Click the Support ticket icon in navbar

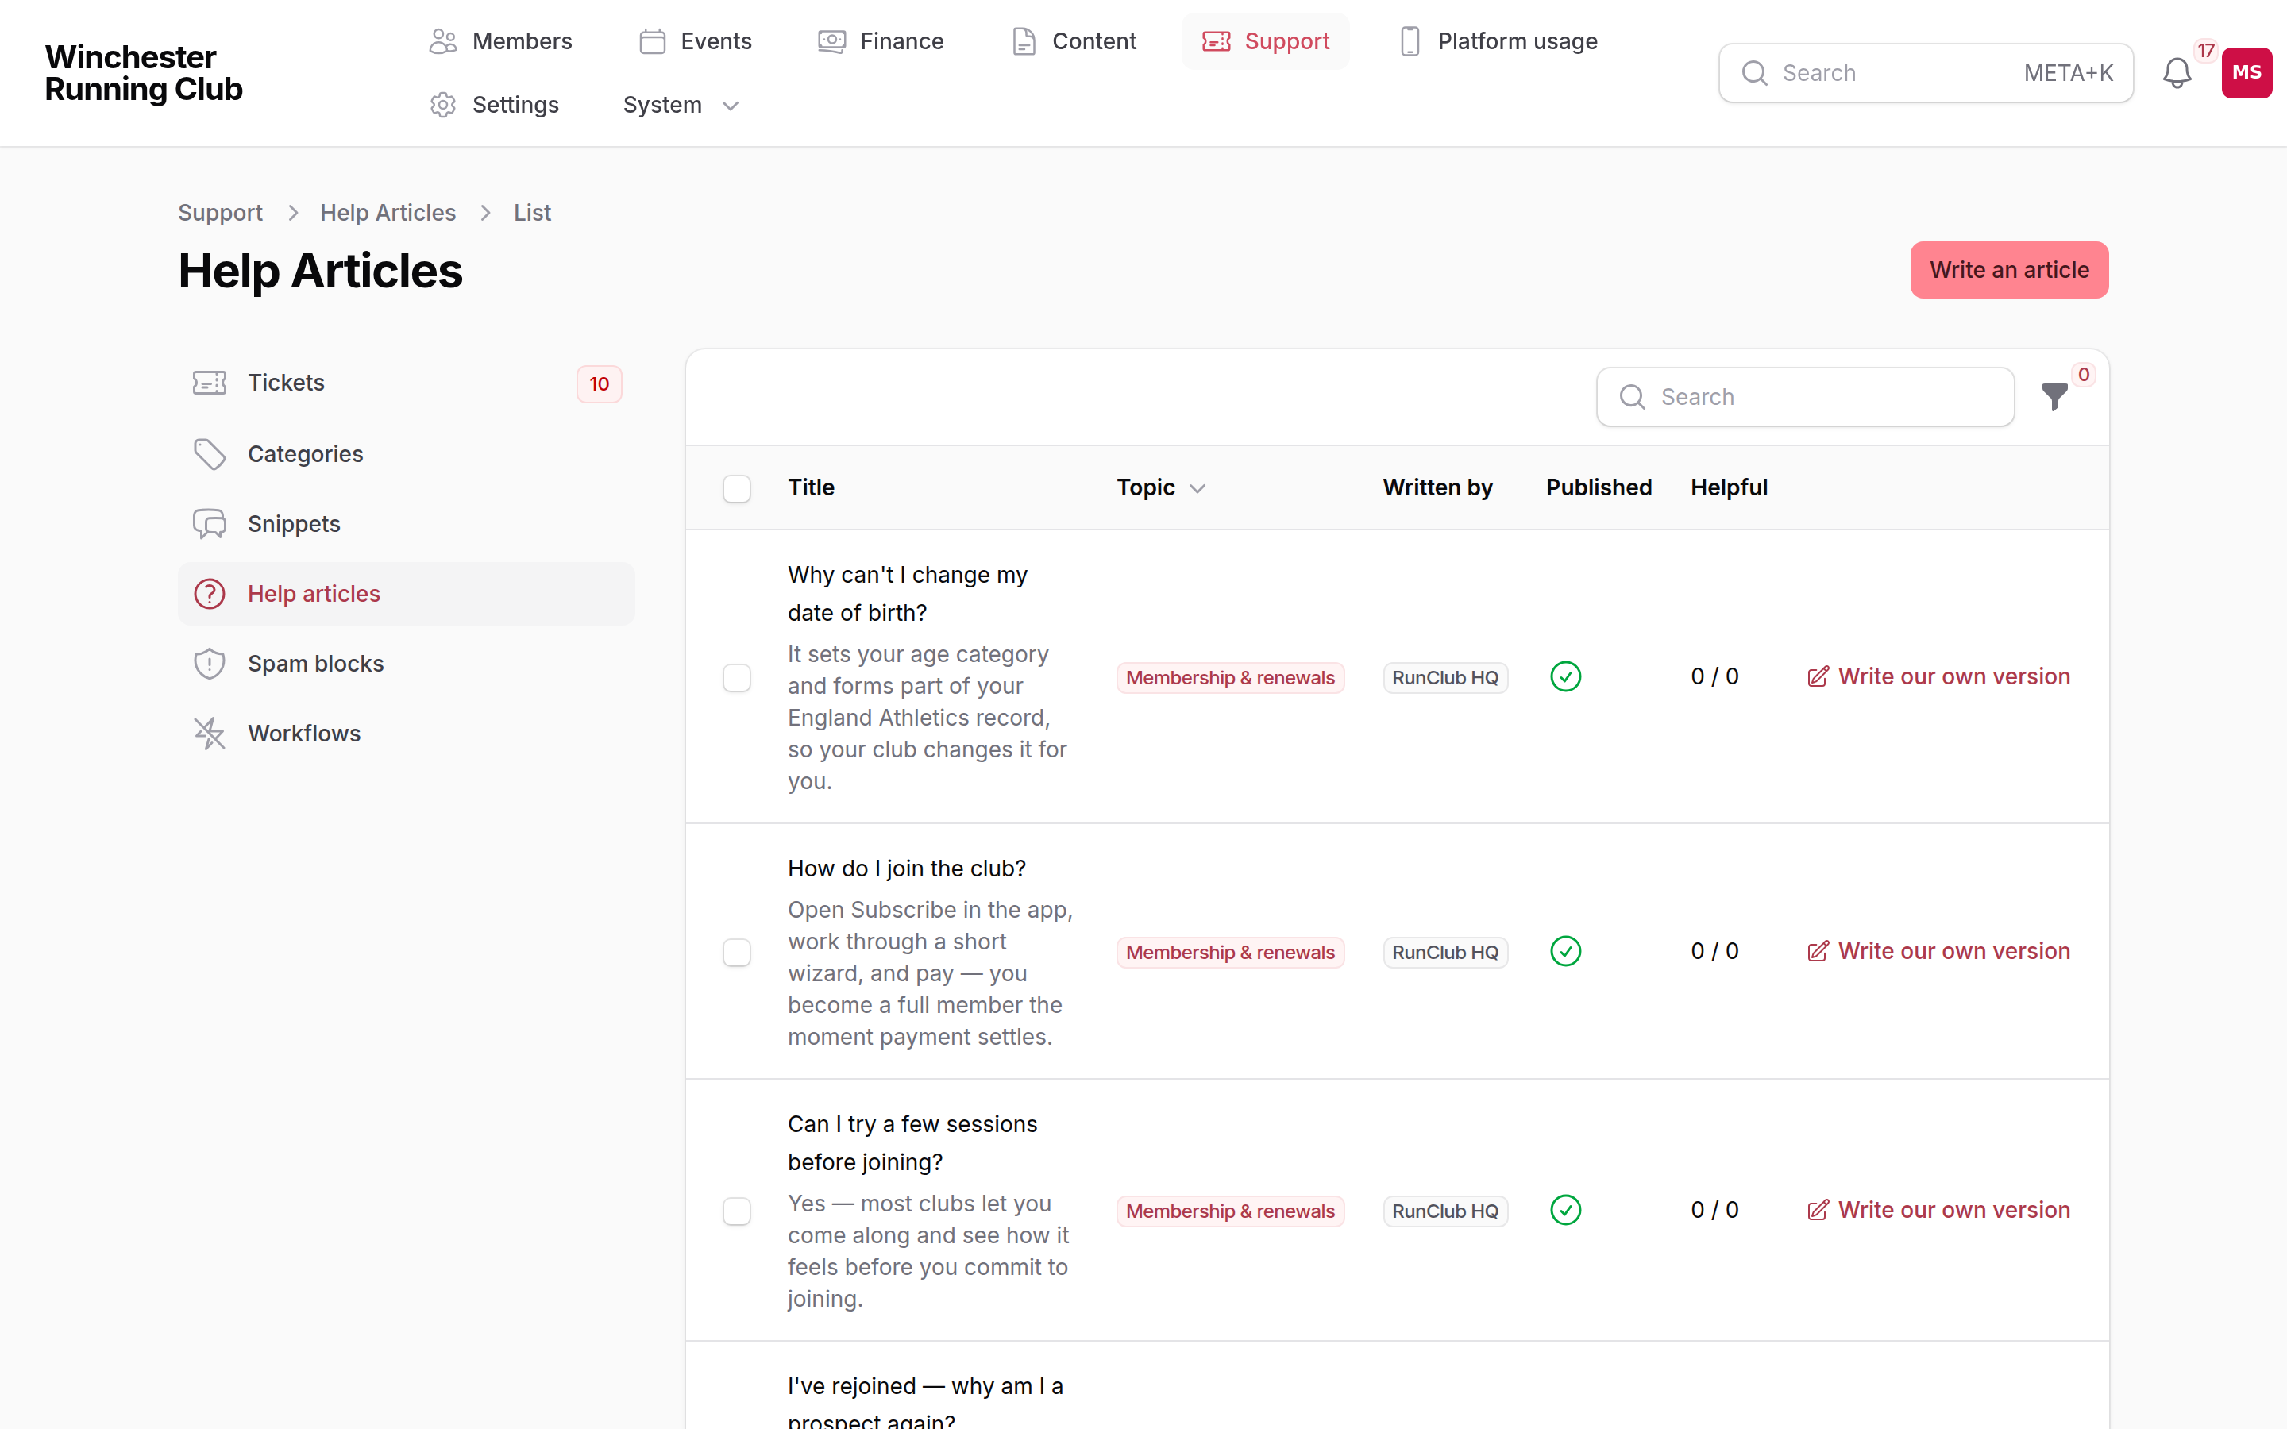[x=1217, y=41]
